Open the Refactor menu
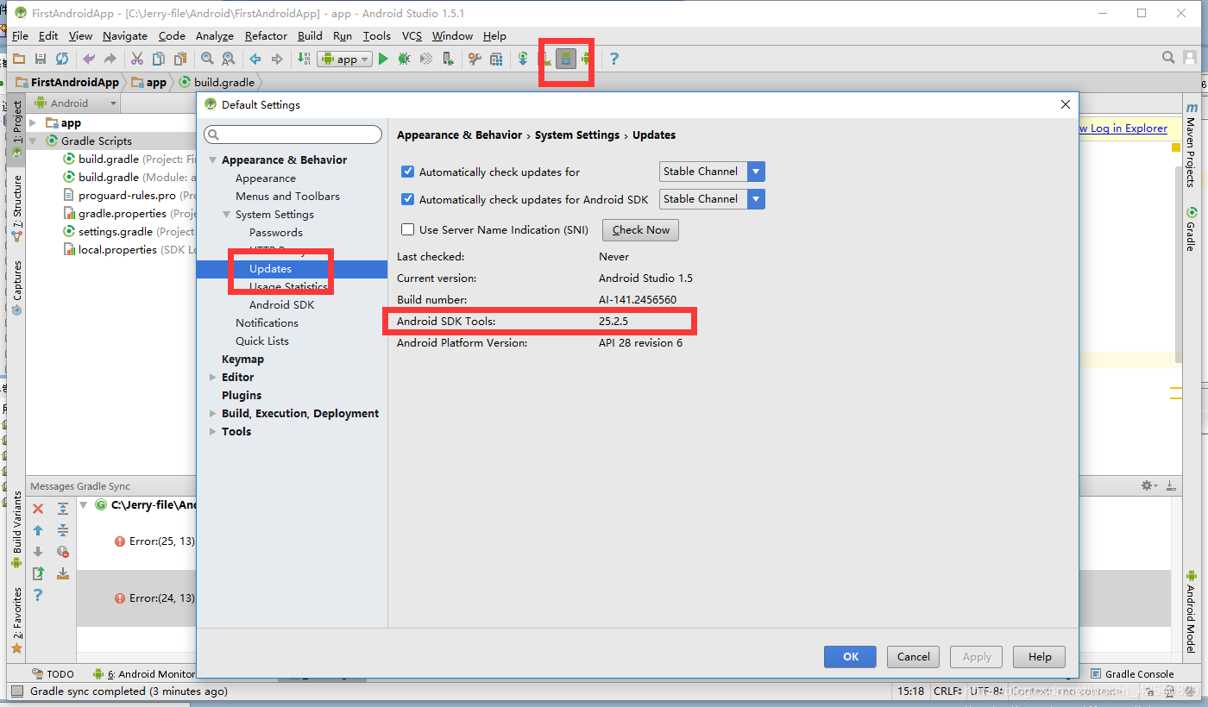This screenshot has height=707, width=1208. (x=266, y=36)
